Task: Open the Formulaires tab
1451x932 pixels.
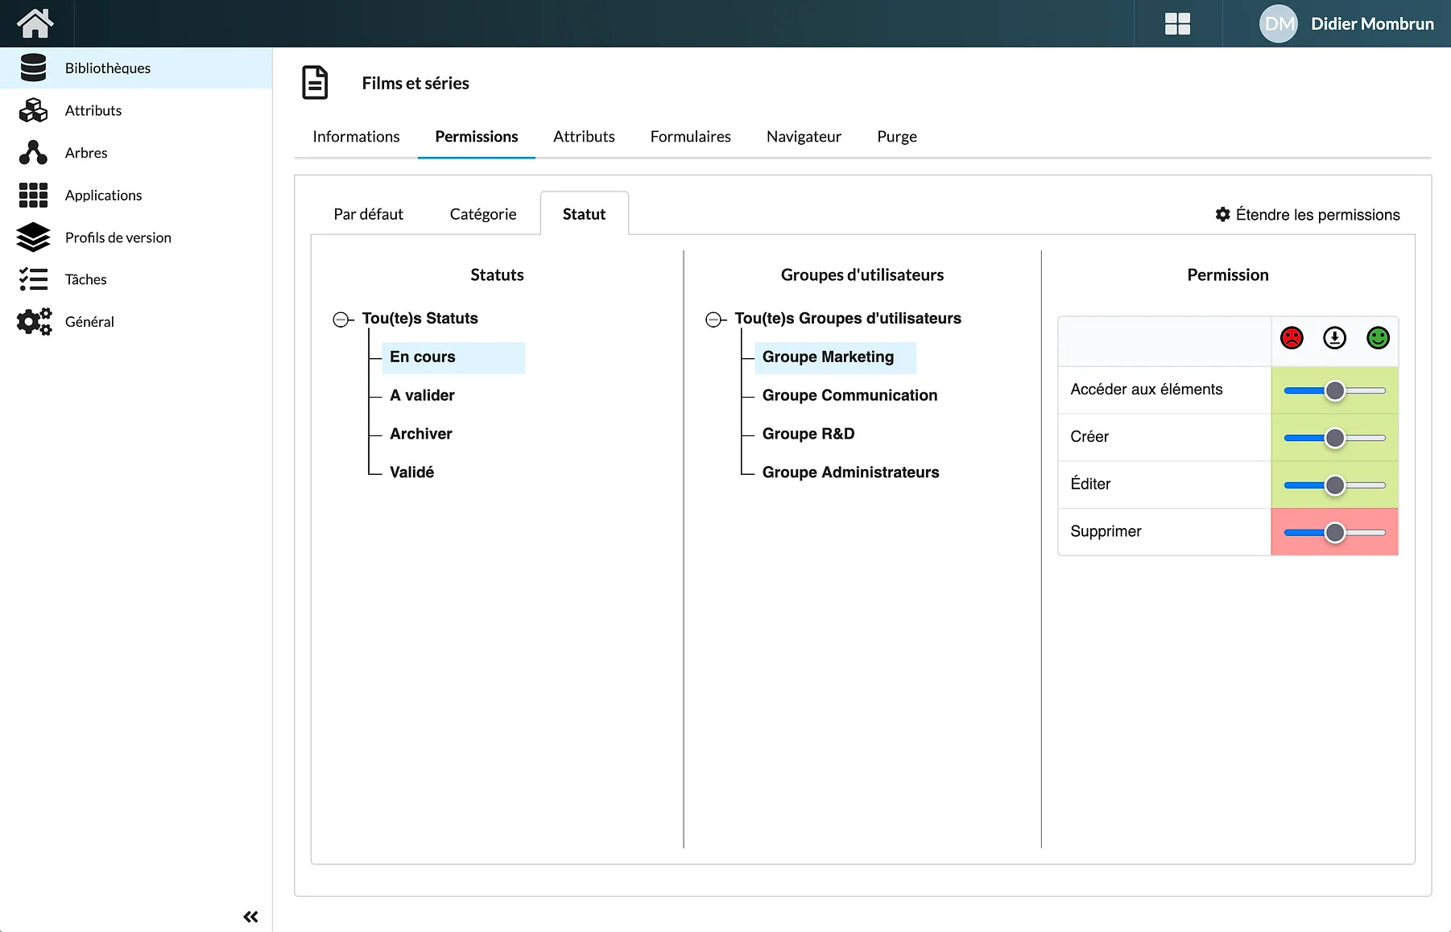Action: click(x=691, y=137)
